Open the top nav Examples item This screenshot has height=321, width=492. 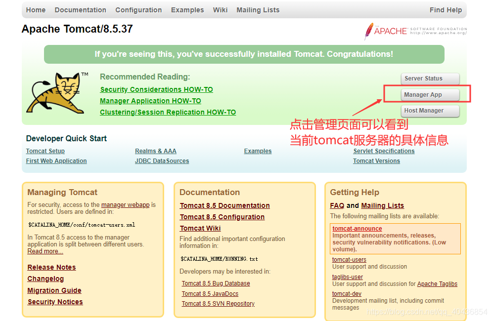point(187,10)
